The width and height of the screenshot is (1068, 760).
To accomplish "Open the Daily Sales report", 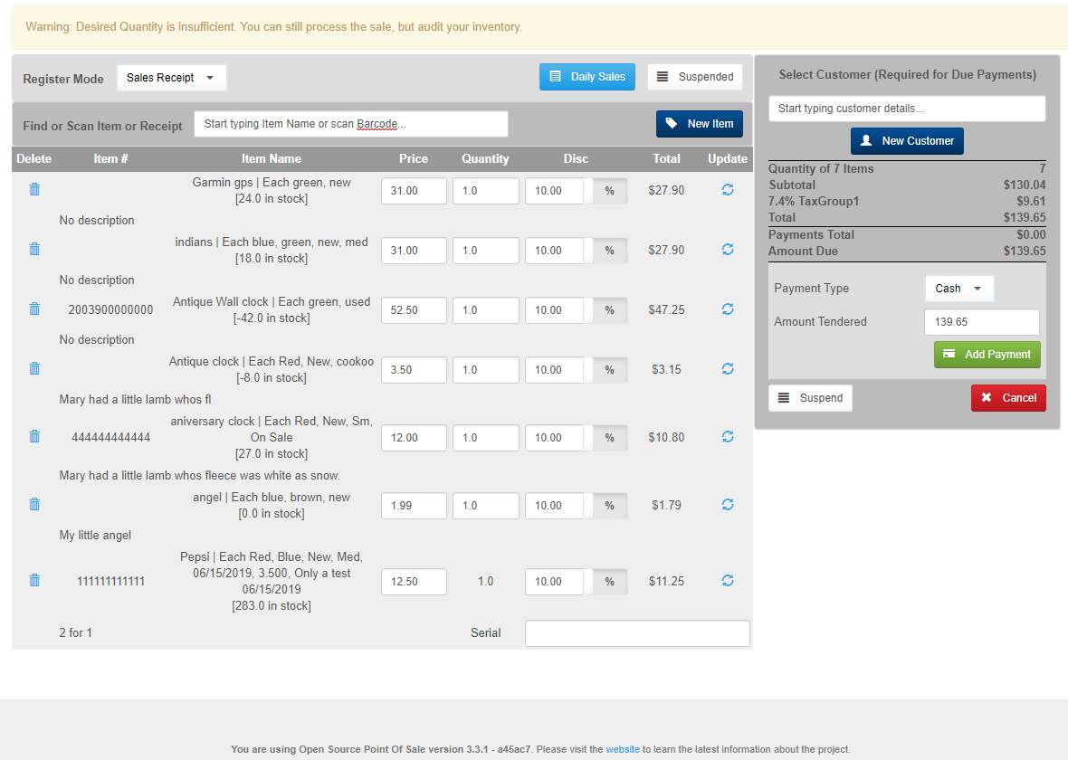I will tap(586, 77).
